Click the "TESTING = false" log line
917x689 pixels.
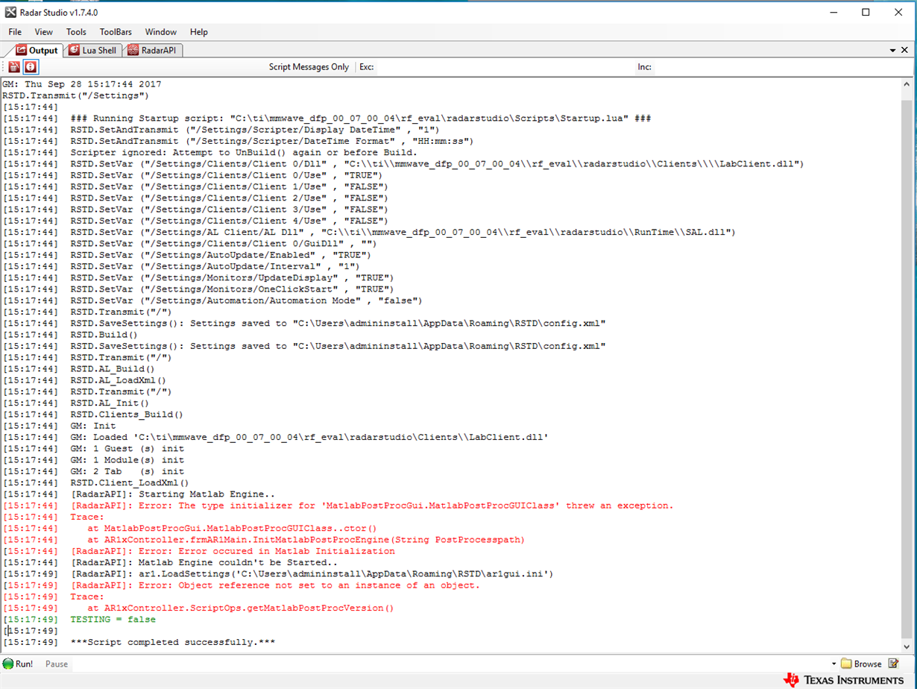pos(113,620)
